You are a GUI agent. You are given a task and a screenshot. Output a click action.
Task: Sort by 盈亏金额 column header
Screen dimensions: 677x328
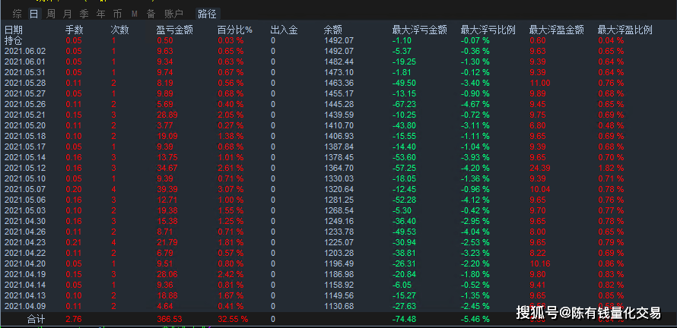tap(174, 30)
